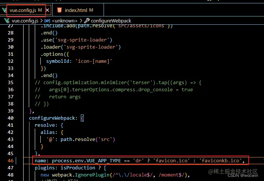Click the commented drop_console = true line
264x181 pixels.
click(x=114, y=90)
